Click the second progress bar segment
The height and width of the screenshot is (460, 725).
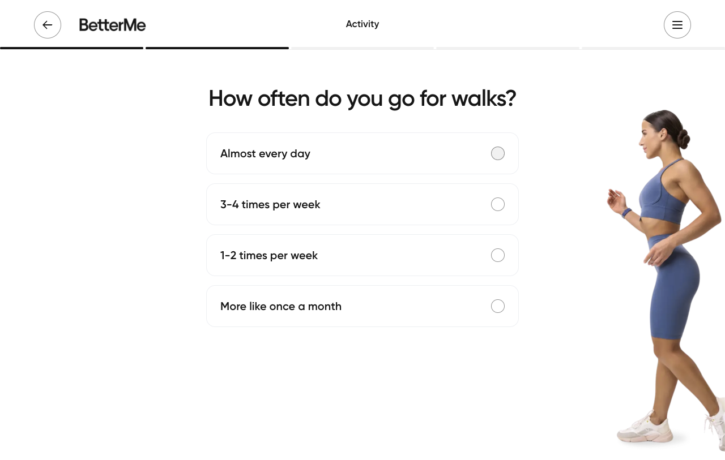pyautogui.click(x=217, y=48)
